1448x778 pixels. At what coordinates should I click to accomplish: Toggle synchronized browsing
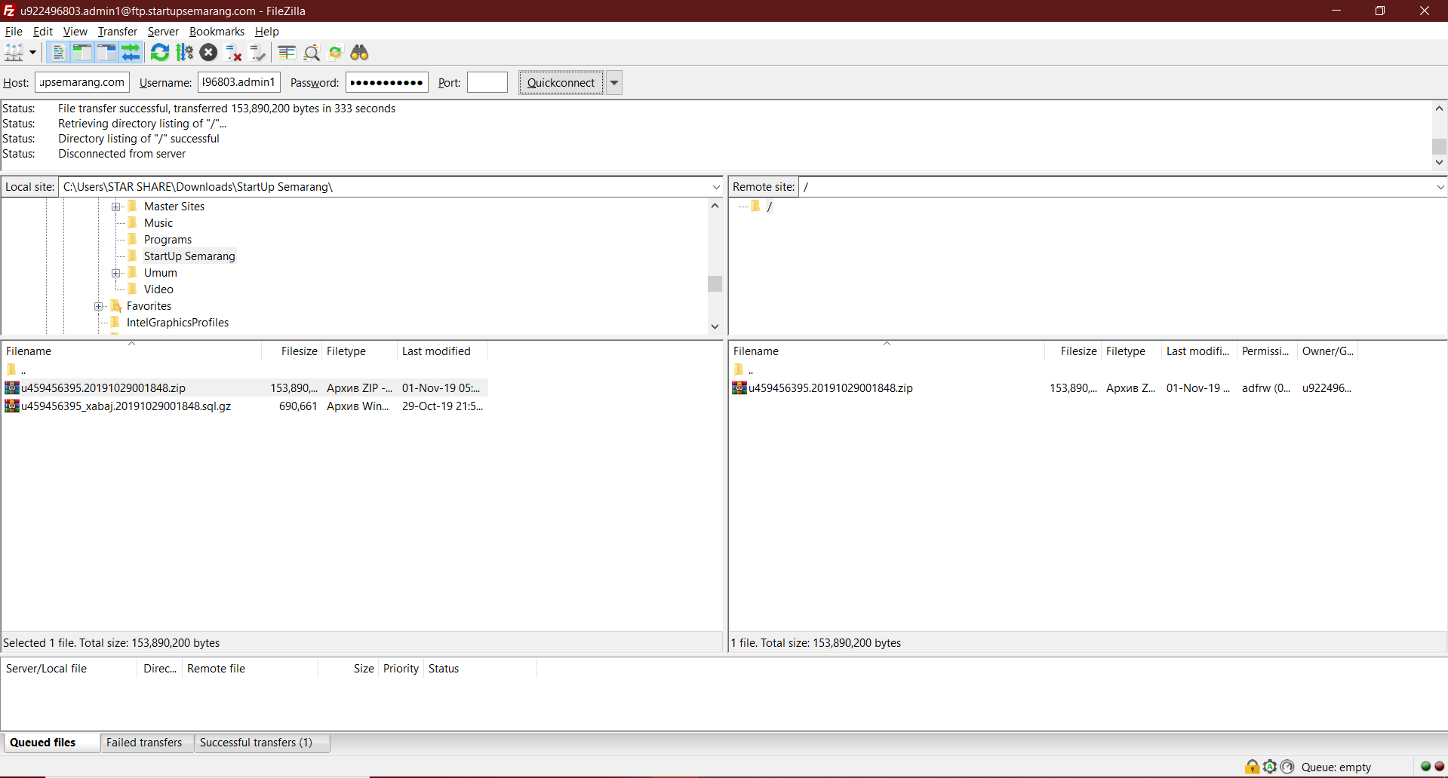(x=336, y=53)
